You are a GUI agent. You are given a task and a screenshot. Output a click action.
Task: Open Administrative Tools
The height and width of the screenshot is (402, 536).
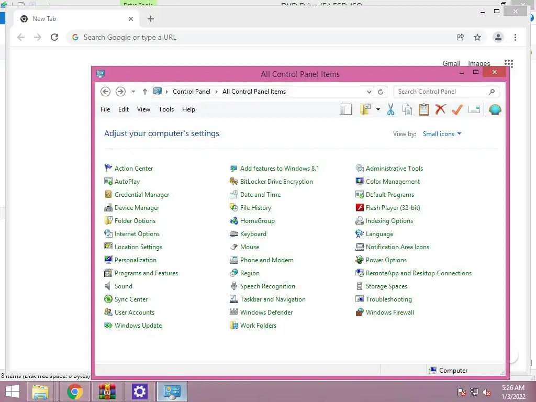(x=394, y=168)
